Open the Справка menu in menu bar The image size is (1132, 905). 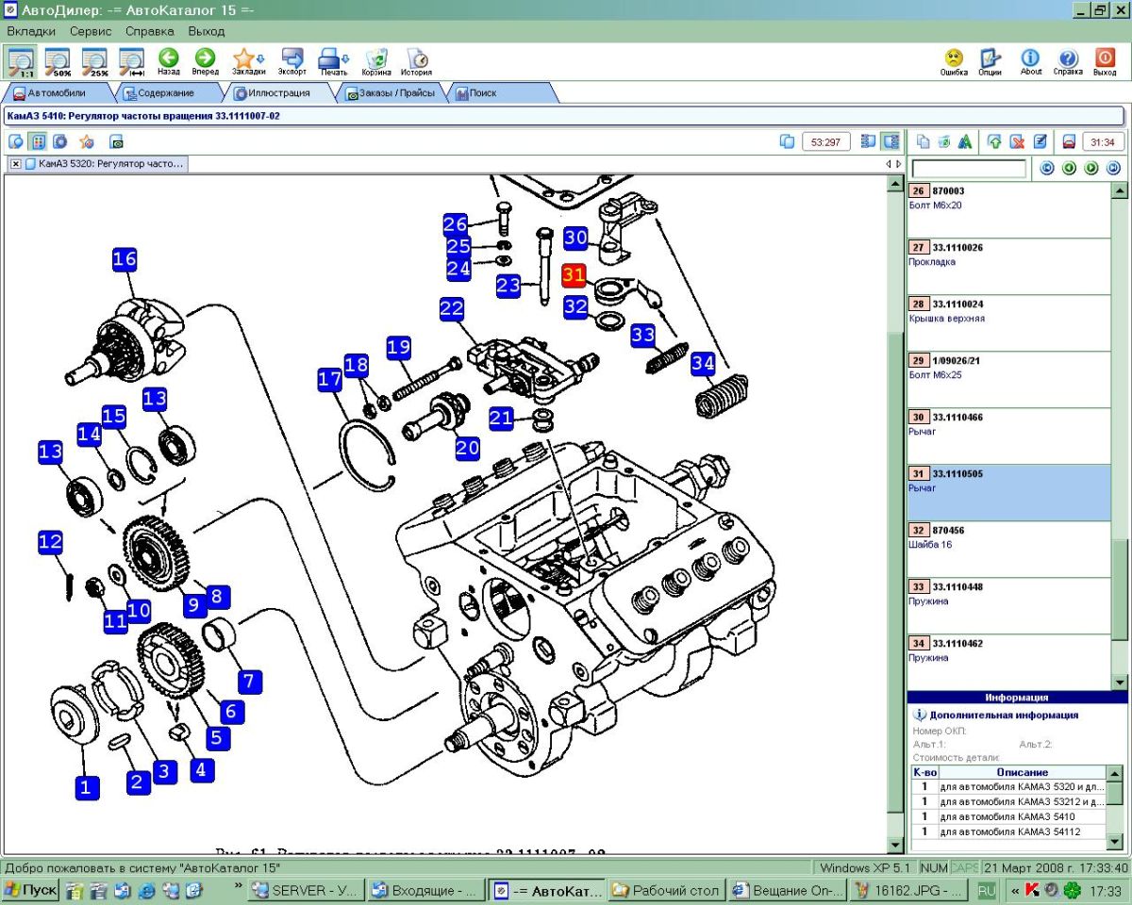tap(150, 31)
